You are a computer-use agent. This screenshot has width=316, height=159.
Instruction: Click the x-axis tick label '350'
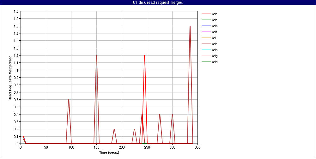[198, 147]
